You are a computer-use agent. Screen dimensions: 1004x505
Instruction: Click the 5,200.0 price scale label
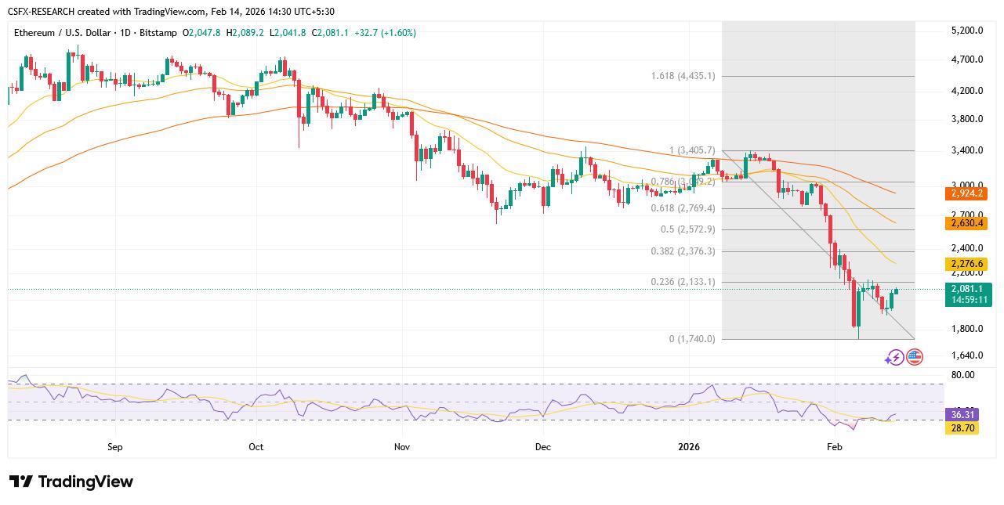point(966,31)
